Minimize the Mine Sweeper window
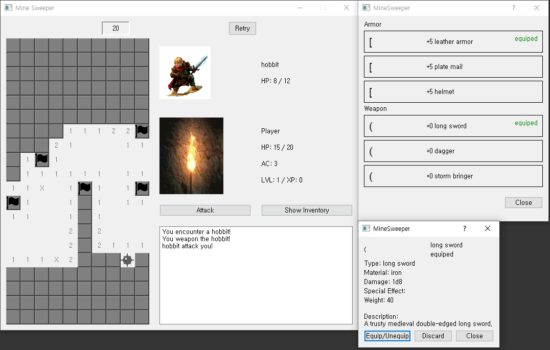 [300, 8]
